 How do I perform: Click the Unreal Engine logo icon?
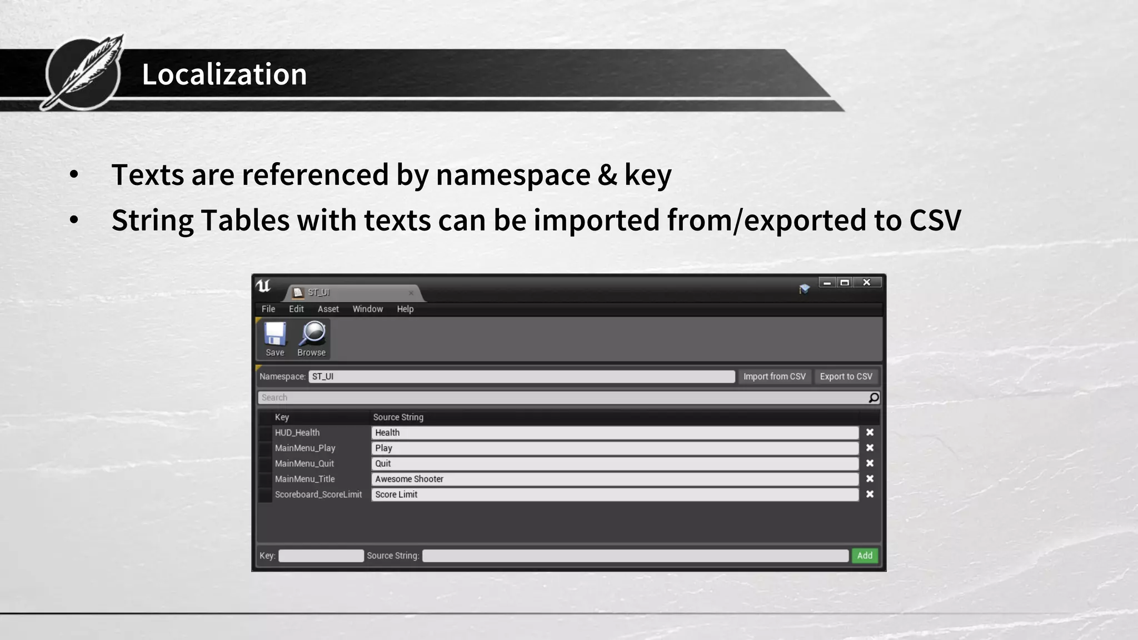pyautogui.click(x=263, y=286)
